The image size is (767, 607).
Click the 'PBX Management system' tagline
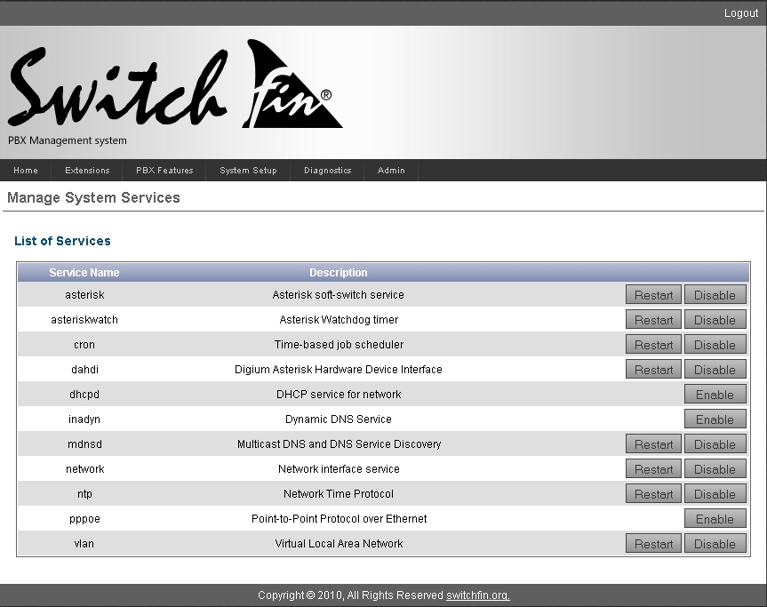(67, 140)
